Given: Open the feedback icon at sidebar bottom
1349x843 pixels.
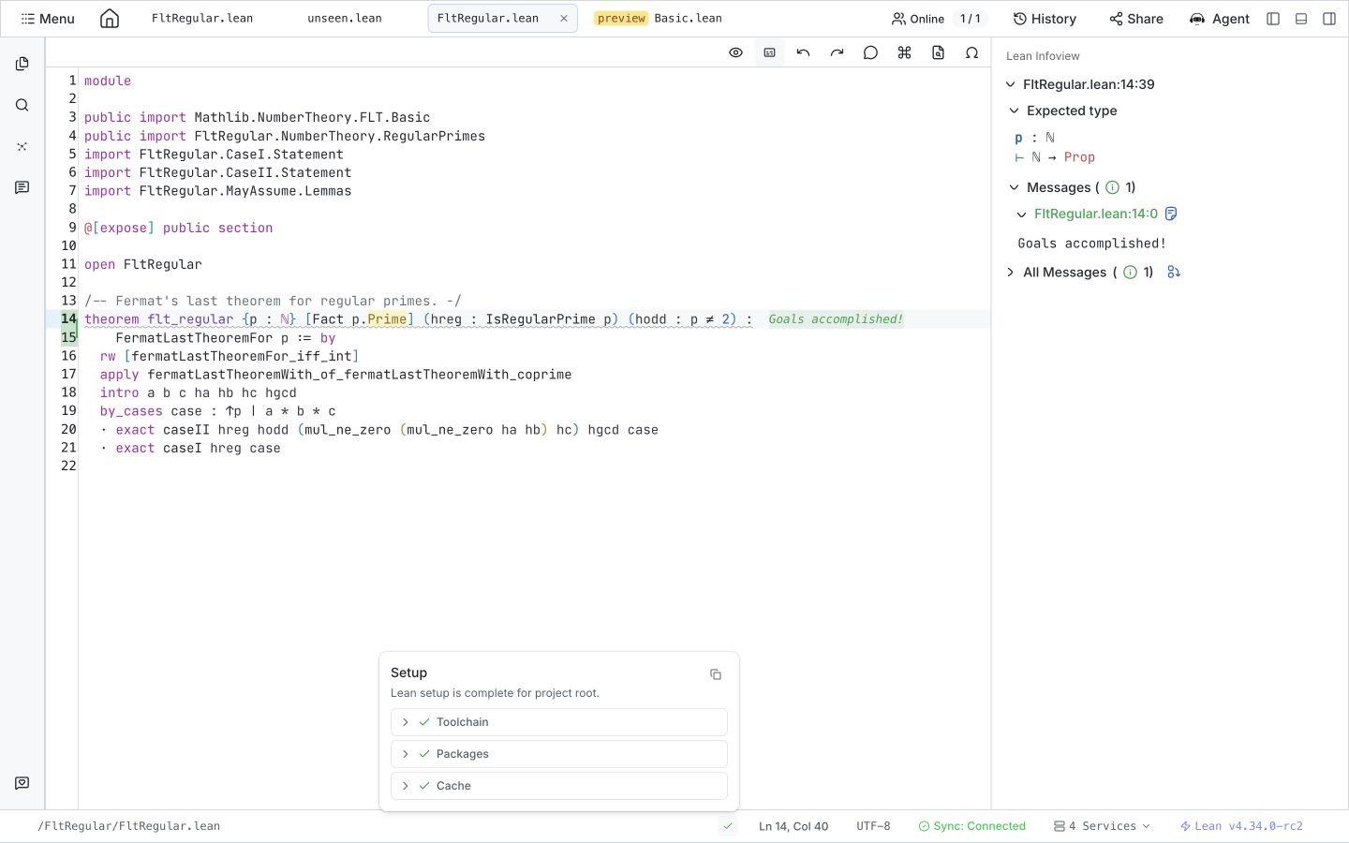Looking at the screenshot, I should pyautogui.click(x=22, y=783).
